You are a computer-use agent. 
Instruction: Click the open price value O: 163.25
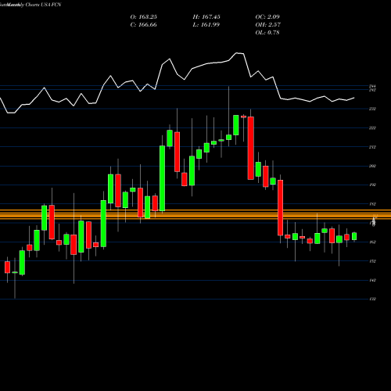point(144,17)
